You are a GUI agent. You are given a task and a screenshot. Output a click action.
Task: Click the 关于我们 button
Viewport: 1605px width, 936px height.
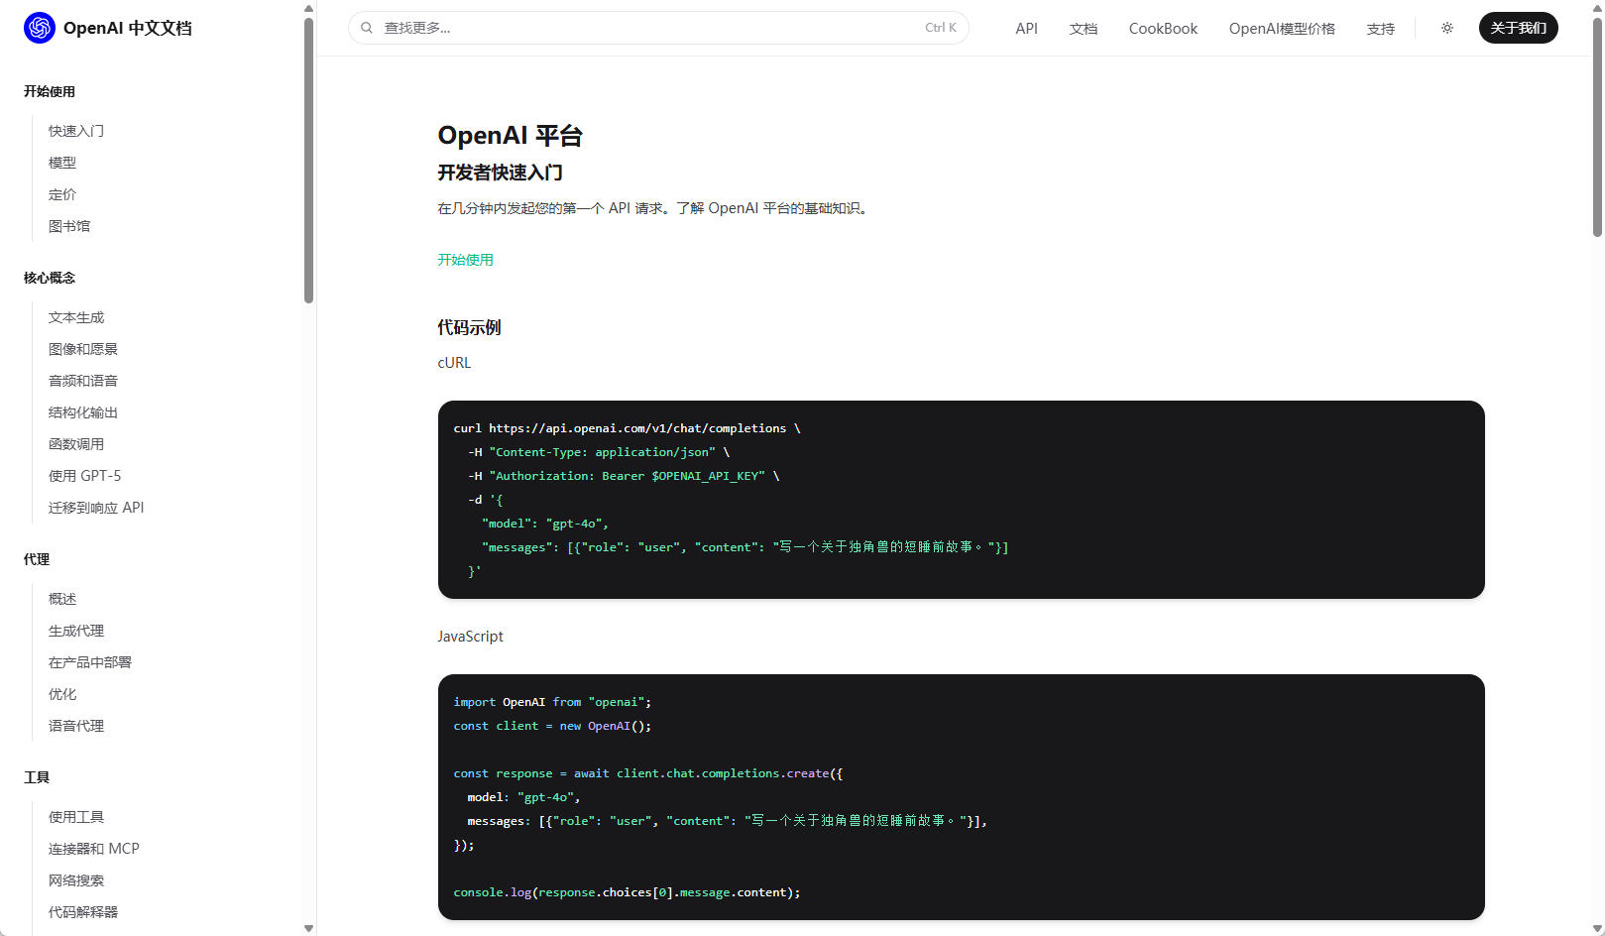coord(1518,28)
